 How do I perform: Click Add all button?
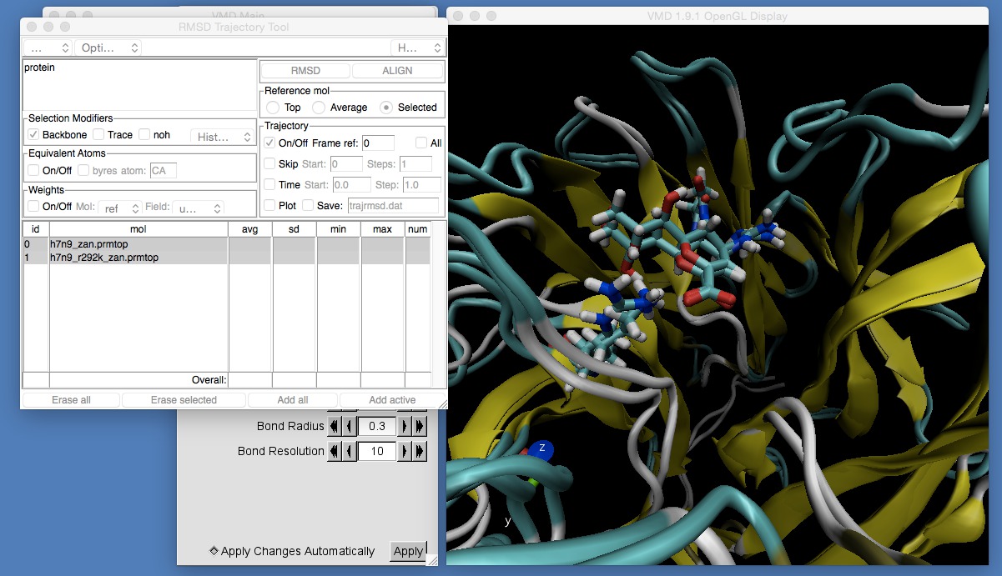(293, 400)
